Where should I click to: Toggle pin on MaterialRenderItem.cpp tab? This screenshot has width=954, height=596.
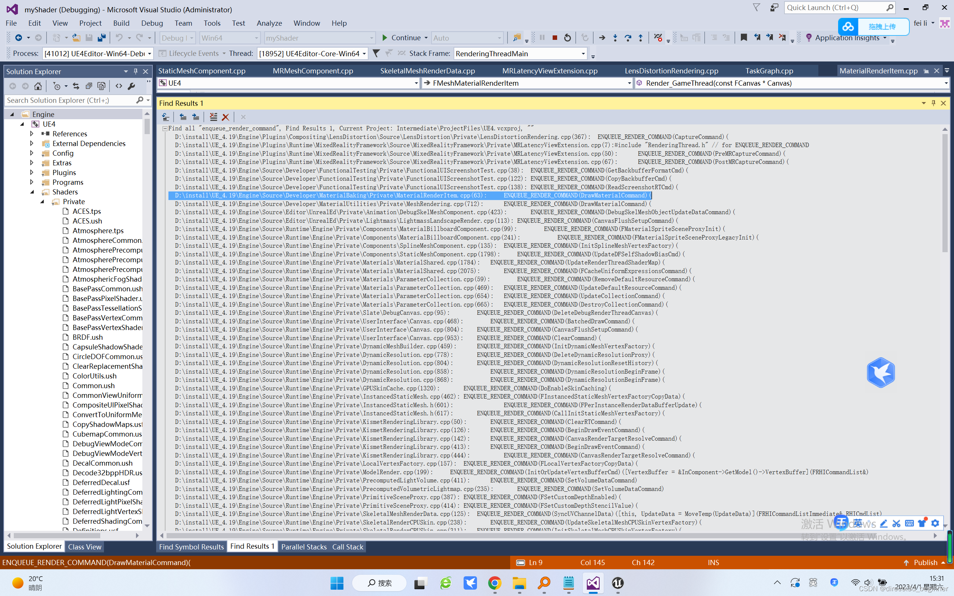click(926, 71)
